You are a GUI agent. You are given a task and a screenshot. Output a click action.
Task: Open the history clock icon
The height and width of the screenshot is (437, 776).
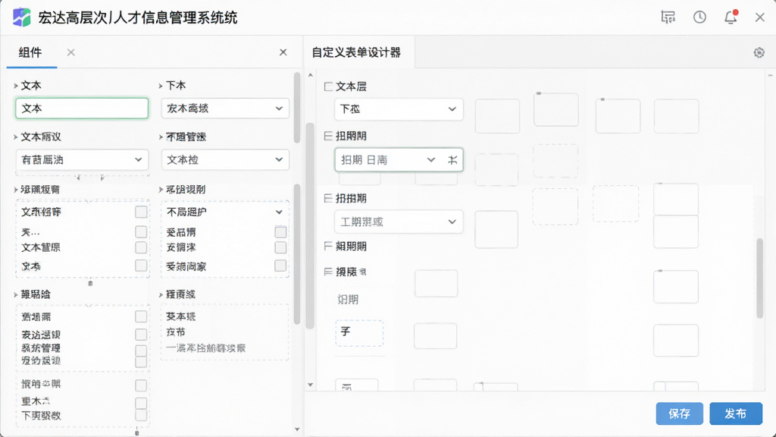(699, 17)
